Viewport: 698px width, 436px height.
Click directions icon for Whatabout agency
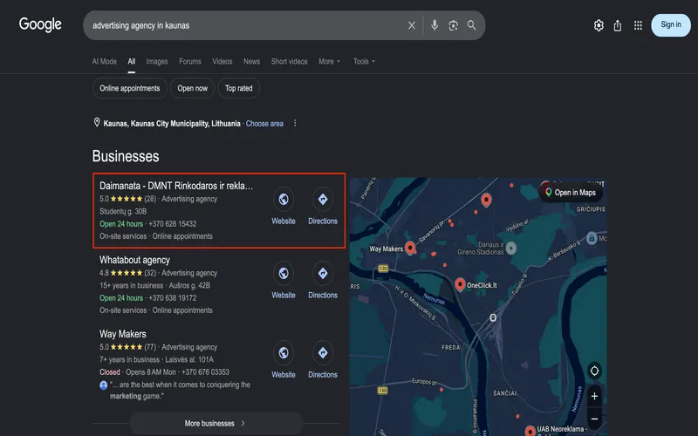(x=323, y=273)
